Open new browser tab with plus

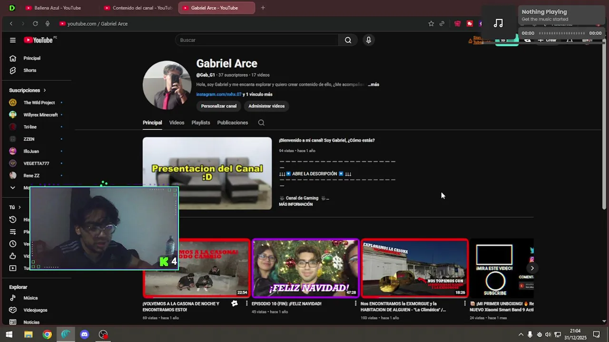[x=263, y=8]
